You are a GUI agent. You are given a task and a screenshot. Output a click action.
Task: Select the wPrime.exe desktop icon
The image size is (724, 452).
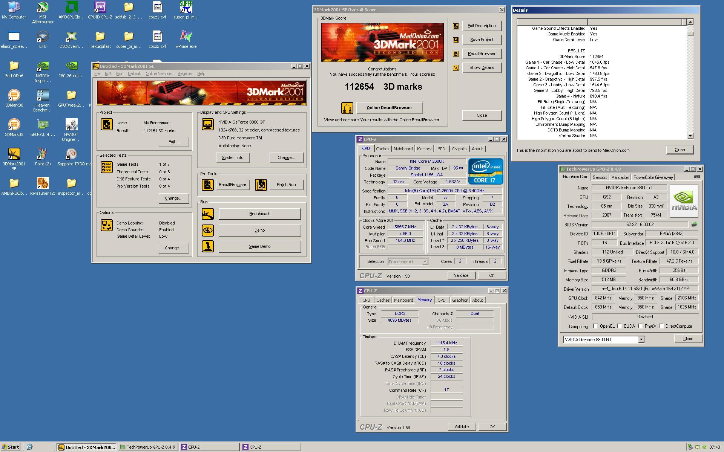186,39
